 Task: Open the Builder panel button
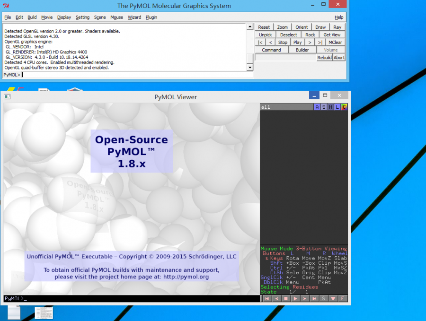pos(302,50)
